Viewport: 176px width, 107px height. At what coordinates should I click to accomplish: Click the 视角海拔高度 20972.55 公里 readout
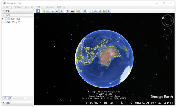click(x=151, y=103)
